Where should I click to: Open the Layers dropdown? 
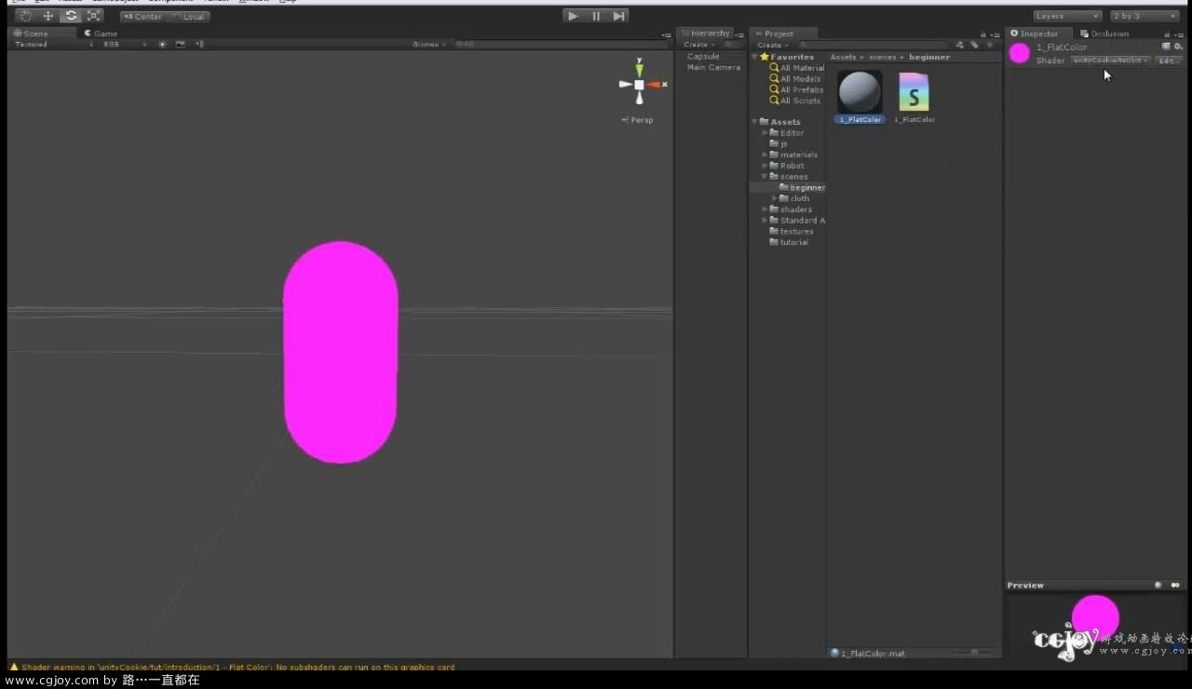[x=1067, y=16]
